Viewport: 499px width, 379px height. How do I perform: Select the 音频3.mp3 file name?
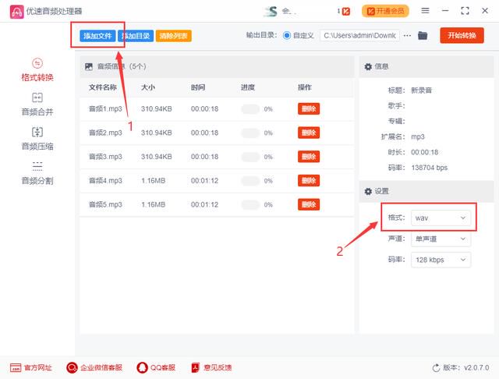pyautogui.click(x=105, y=157)
